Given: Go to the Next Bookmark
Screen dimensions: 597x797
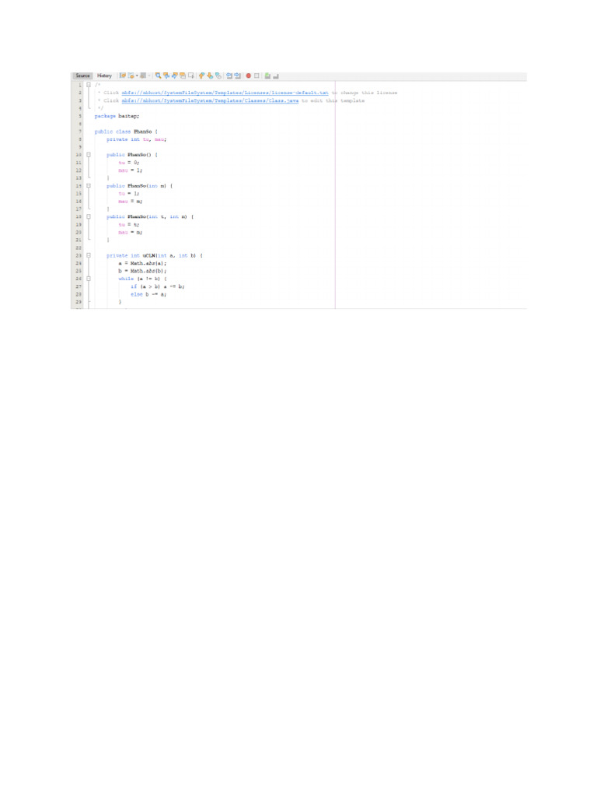Looking at the screenshot, I should click(x=210, y=75).
